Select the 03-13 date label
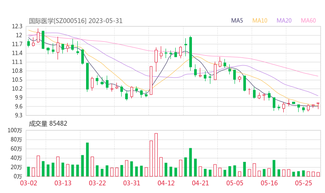The height and width of the screenshot is (193, 325). pyautogui.click(x=63, y=183)
